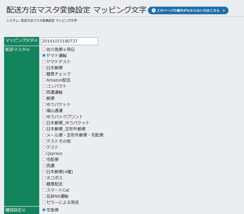Screen dimensions: 244x214
Task: Open the page operation help guide button
Action: 188,10
